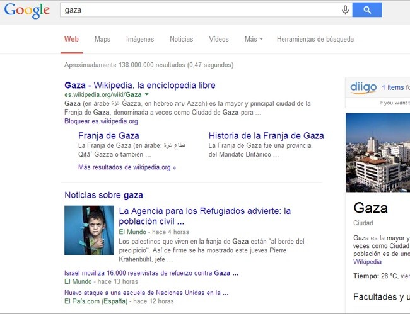Screen dimensions: 410x314
Task: Open the Vídeos tab
Action: coord(219,39)
